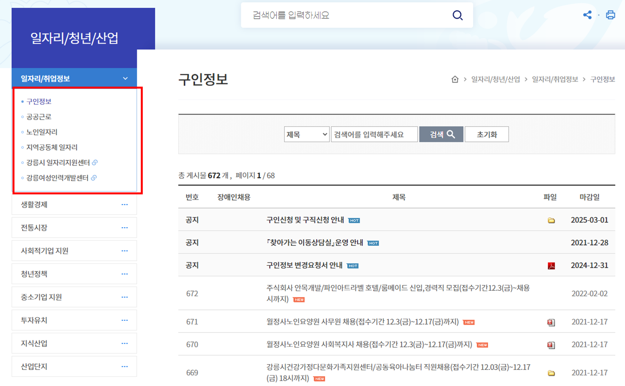
Task: Click 일자리/청년/산업 in the breadcrumb
Action: (x=496, y=79)
